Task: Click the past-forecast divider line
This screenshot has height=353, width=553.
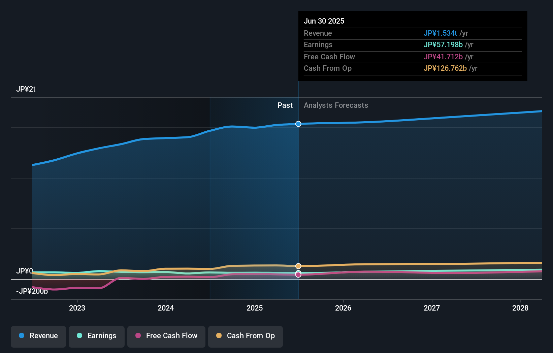Action: [x=298, y=202]
